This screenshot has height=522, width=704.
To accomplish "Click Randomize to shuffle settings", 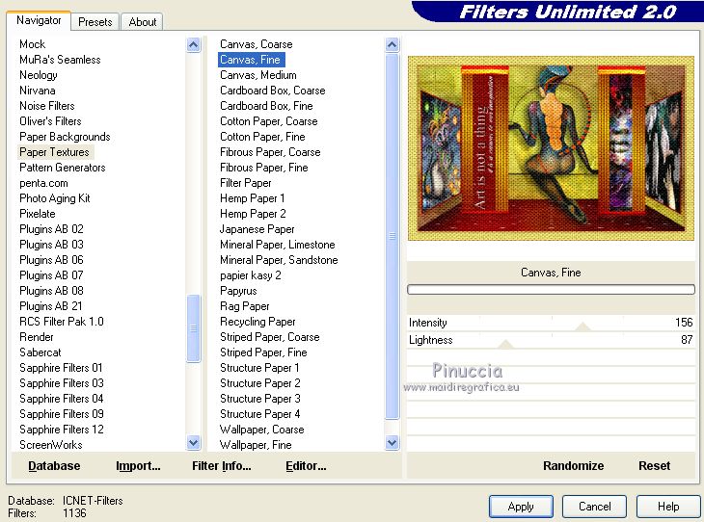I will click(x=574, y=466).
